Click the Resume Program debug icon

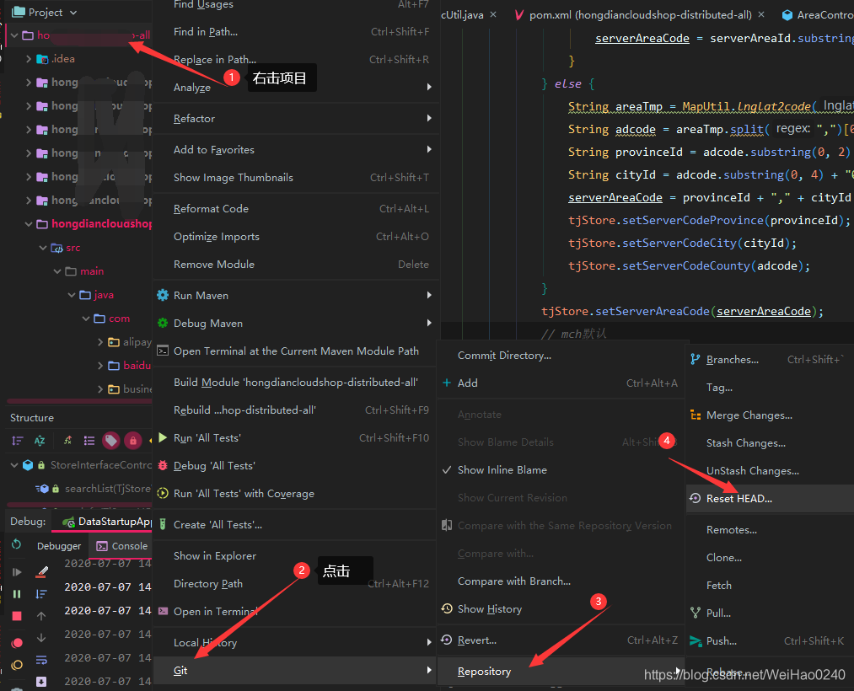tap(17, 571)
